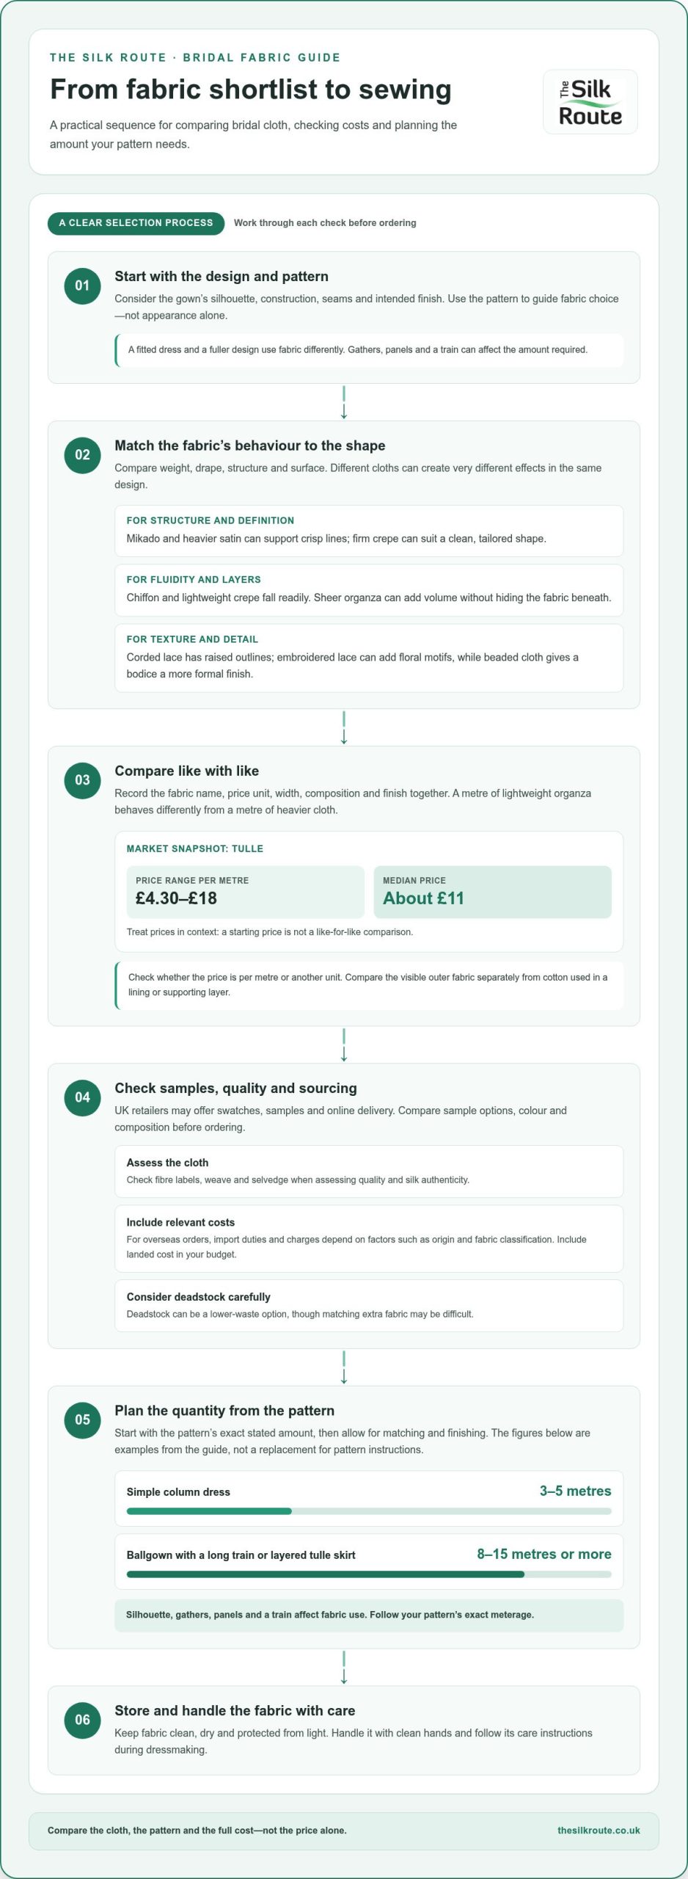Open the For Fluidity and Layers card
The width and height of the screenshot is (688, 1879).
[369, 590]
